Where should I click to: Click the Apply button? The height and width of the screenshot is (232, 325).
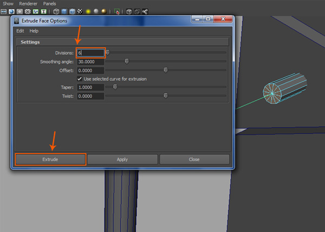122,159
